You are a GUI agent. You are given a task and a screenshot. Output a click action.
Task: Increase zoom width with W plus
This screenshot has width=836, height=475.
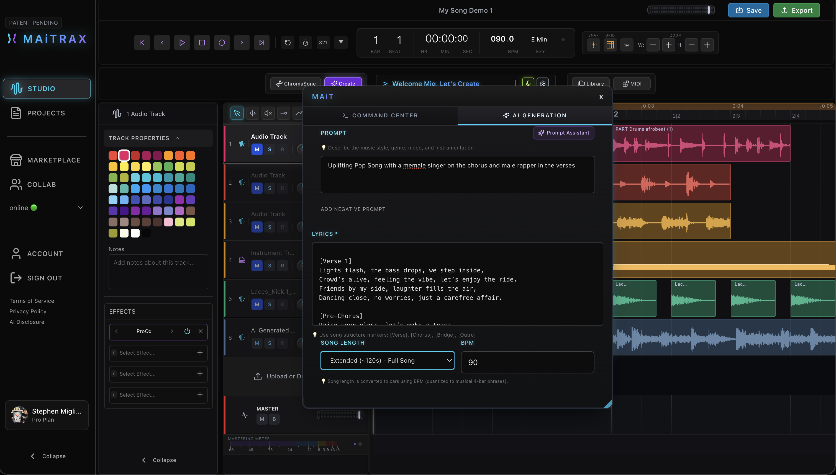[668, 45]
